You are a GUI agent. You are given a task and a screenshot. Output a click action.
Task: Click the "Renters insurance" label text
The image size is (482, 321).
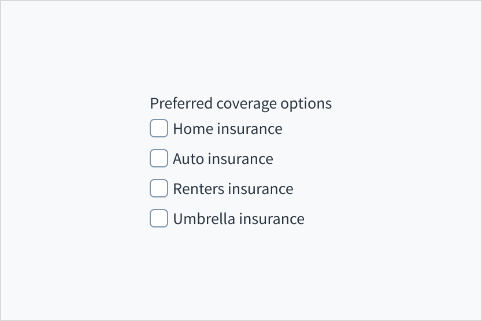click(x=233, y=189)
